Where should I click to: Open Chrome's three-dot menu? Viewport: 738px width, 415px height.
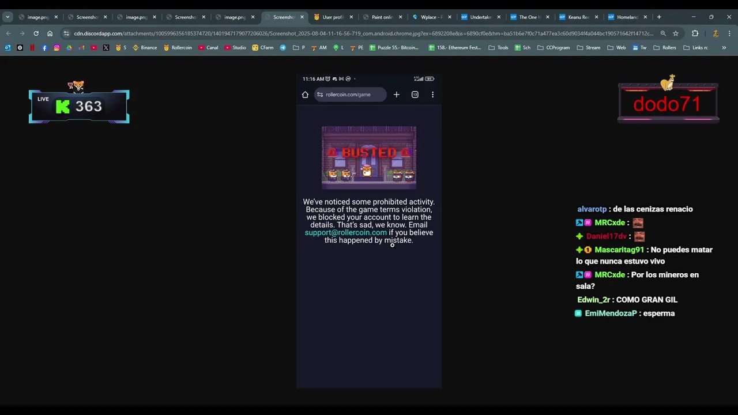pos(729,33)
